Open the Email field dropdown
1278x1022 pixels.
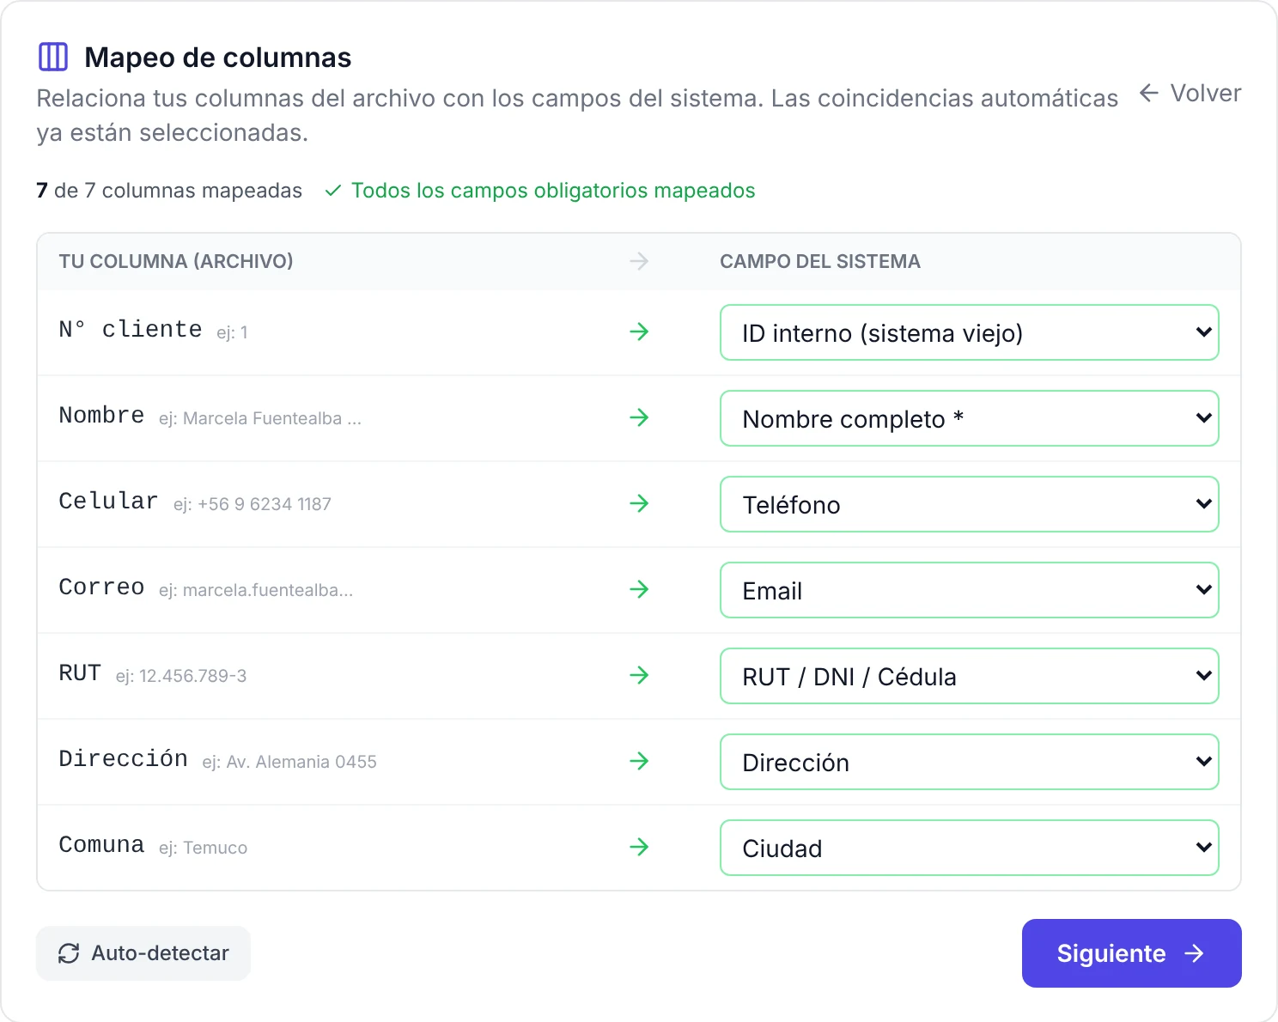click(x=969, y=590)
